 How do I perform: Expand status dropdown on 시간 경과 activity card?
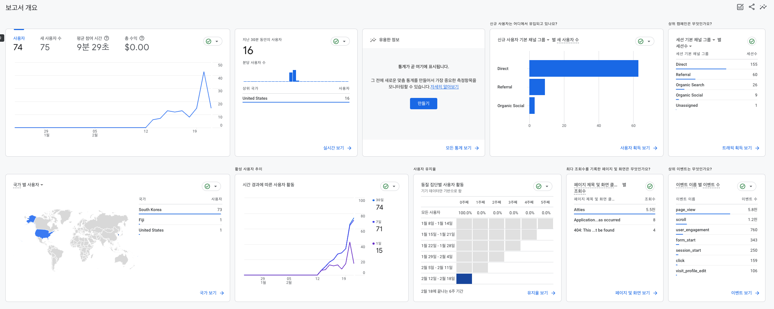[394, 186]
